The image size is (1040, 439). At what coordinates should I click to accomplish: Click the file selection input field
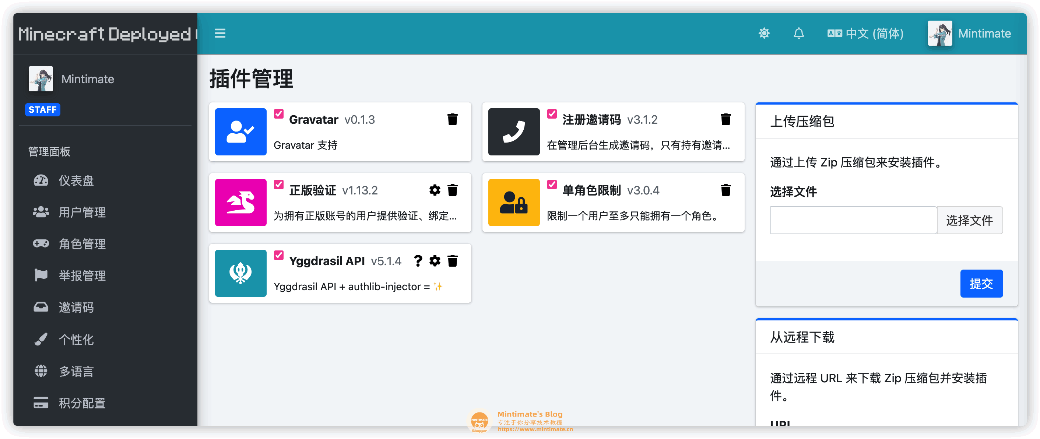tap(853, 220)
